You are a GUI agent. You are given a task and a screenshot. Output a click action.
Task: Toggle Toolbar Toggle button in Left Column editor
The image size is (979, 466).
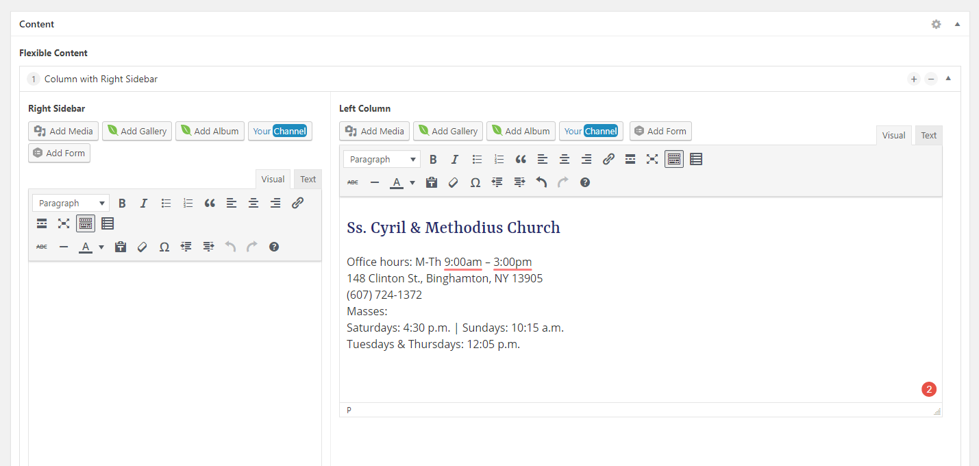(x=674, y=160)
